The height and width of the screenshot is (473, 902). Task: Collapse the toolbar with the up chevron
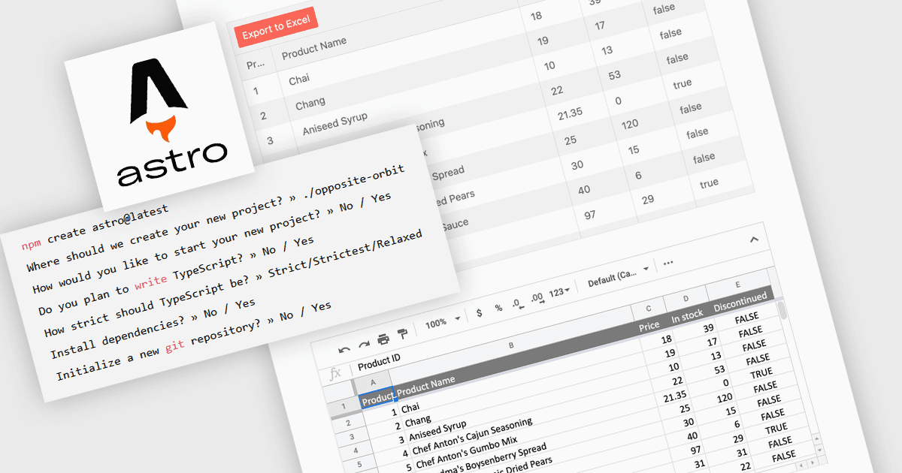(x=754, y=239)
